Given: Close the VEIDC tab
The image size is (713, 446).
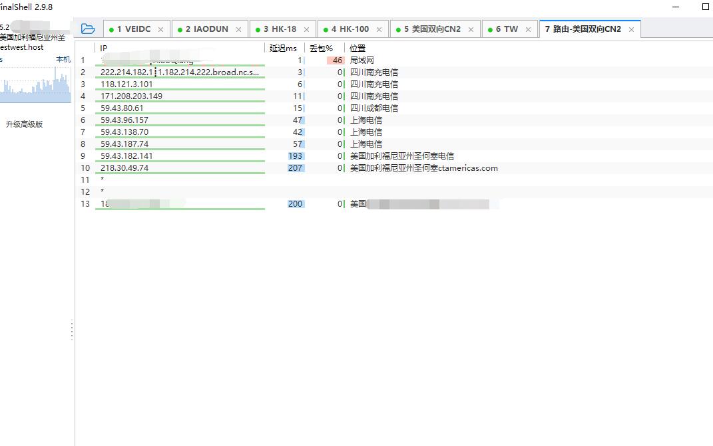Looking at the screenshot, I should coord(160,30).
